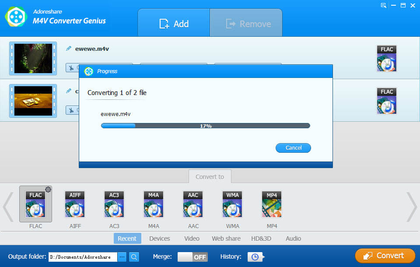420x267 pixels.
Task: Click the Progress dialog title
Action: (x=107, y=71)
